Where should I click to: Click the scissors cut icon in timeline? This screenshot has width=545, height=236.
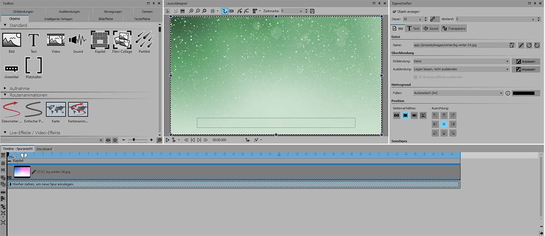tap(16, 156)
